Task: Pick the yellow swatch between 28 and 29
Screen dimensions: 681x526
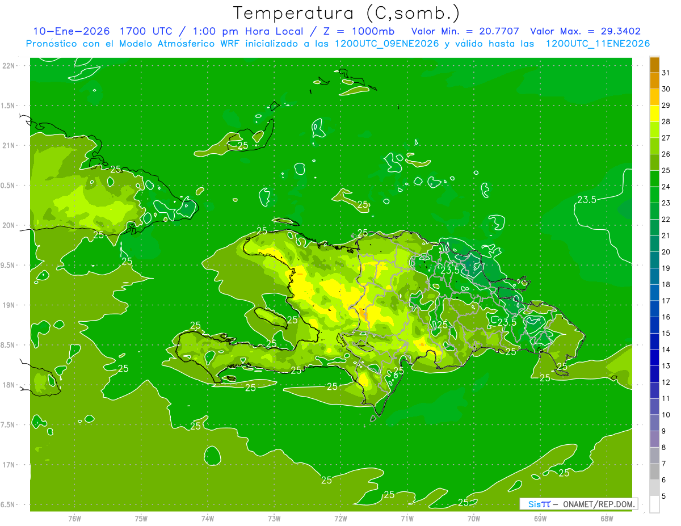Action: tap(654, 113)
